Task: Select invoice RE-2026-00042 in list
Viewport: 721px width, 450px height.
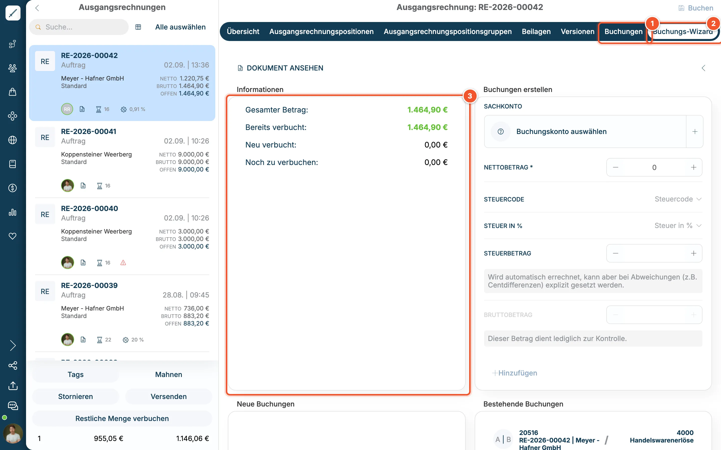Action: click(x=122, y=83)
